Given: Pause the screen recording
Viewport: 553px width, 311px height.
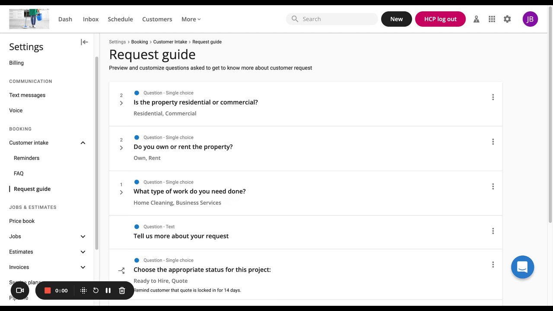Looking at the screenshot, I should 108,291.
